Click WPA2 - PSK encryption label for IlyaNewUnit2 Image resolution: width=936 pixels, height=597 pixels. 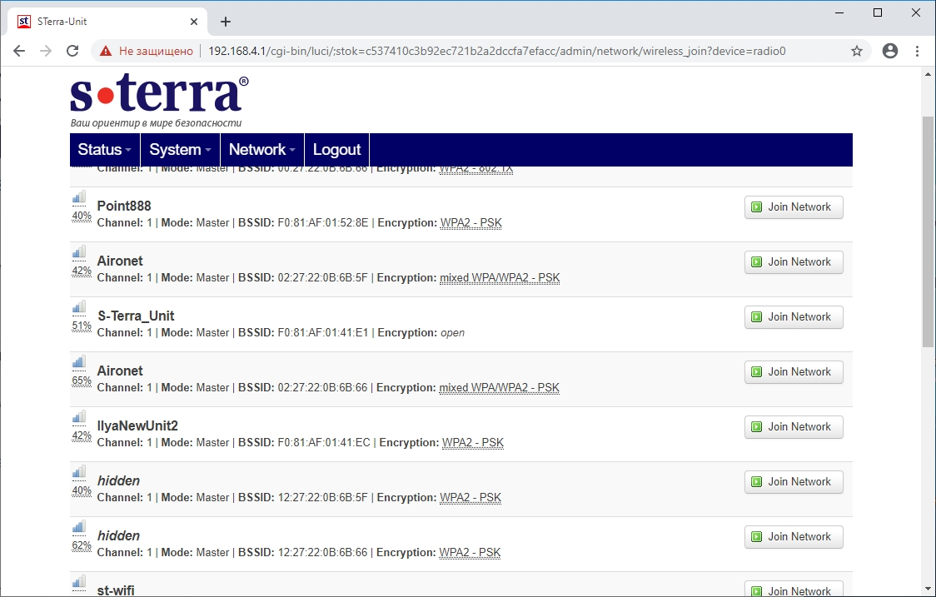coord(473,442)
